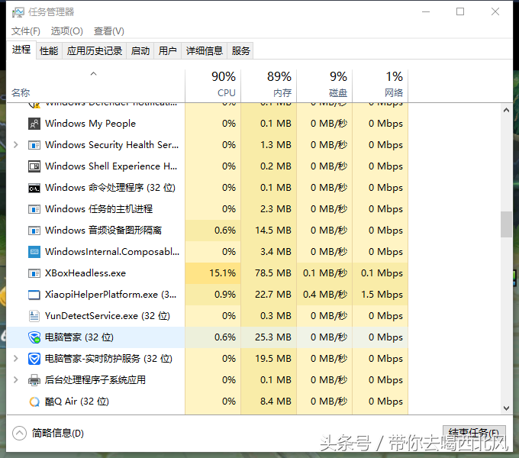This screenshot has width=519, height=458.
Task: Click the Windows Shell Experience Host icon
Action: [34, 166]
